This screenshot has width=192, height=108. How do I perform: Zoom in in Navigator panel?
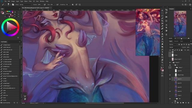[188, 38]
